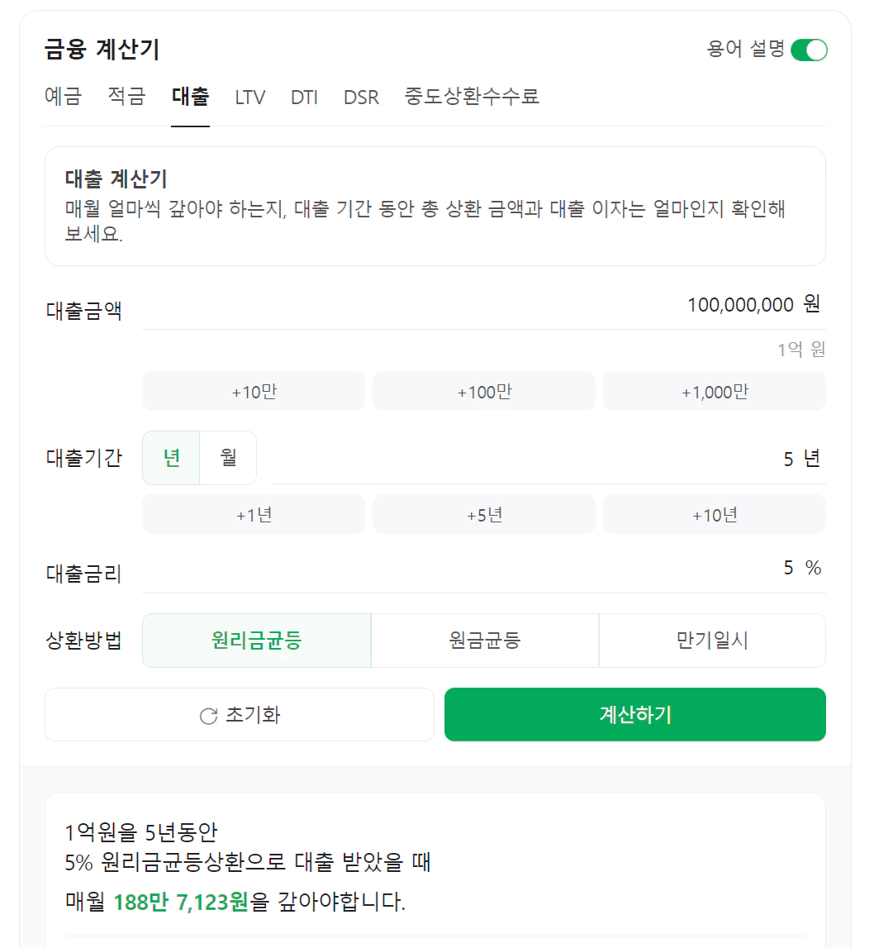The width and height of the screenshot is (879, 948).
Task: Add 1,000만 to the loan amount
Action: [x=714, y=390]
